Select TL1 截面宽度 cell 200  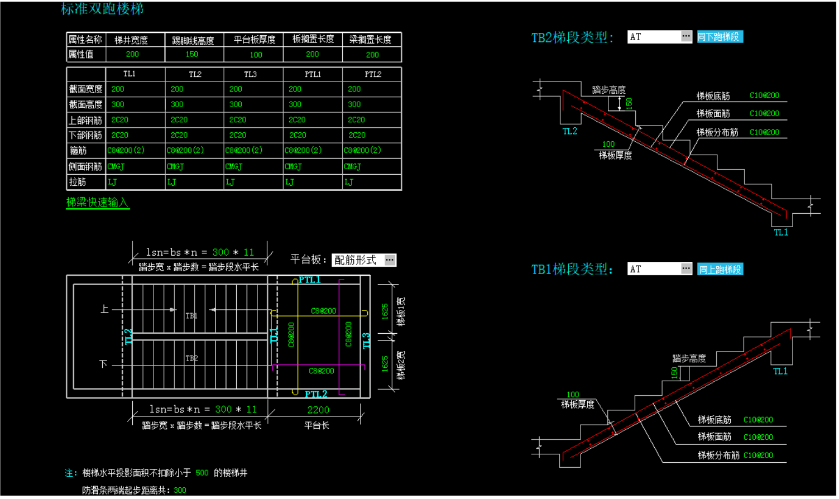[x=118, y=89]
